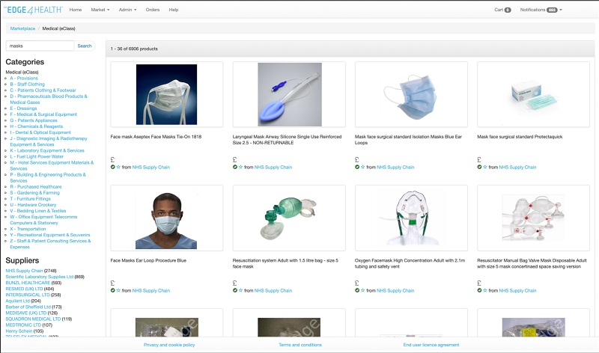The height and width of the screenshot is (353, 599).
Task: Filter by supplier Barber of Sheffield Ltd
Action: (28, 307)
